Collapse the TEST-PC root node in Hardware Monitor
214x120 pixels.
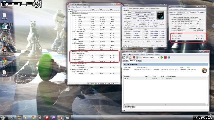tap(69, 12)
